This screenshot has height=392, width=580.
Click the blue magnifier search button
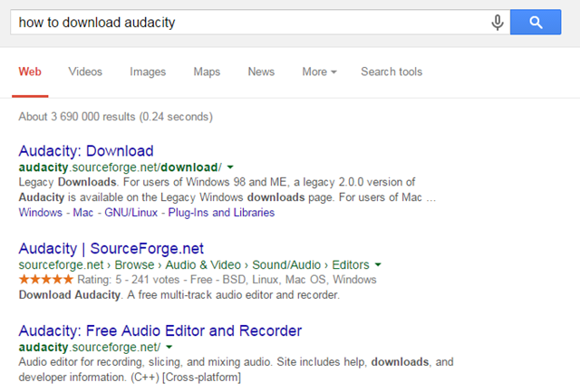click(x=536, y=22)
